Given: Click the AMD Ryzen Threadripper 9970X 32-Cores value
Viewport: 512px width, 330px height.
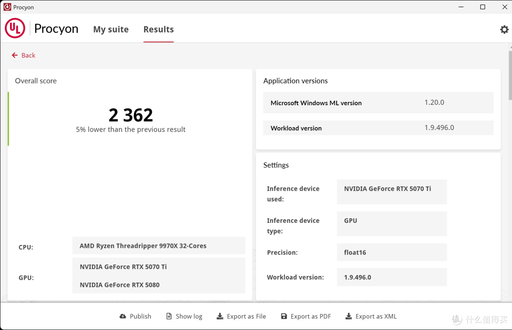Looking at the screenshot, I should pyautogui.click(x=159, y=246).
